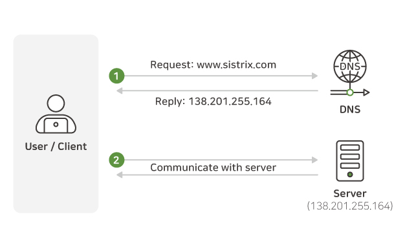
Task: Click the request arrowhead pointing toward DNS
Action: pos(314,76)
